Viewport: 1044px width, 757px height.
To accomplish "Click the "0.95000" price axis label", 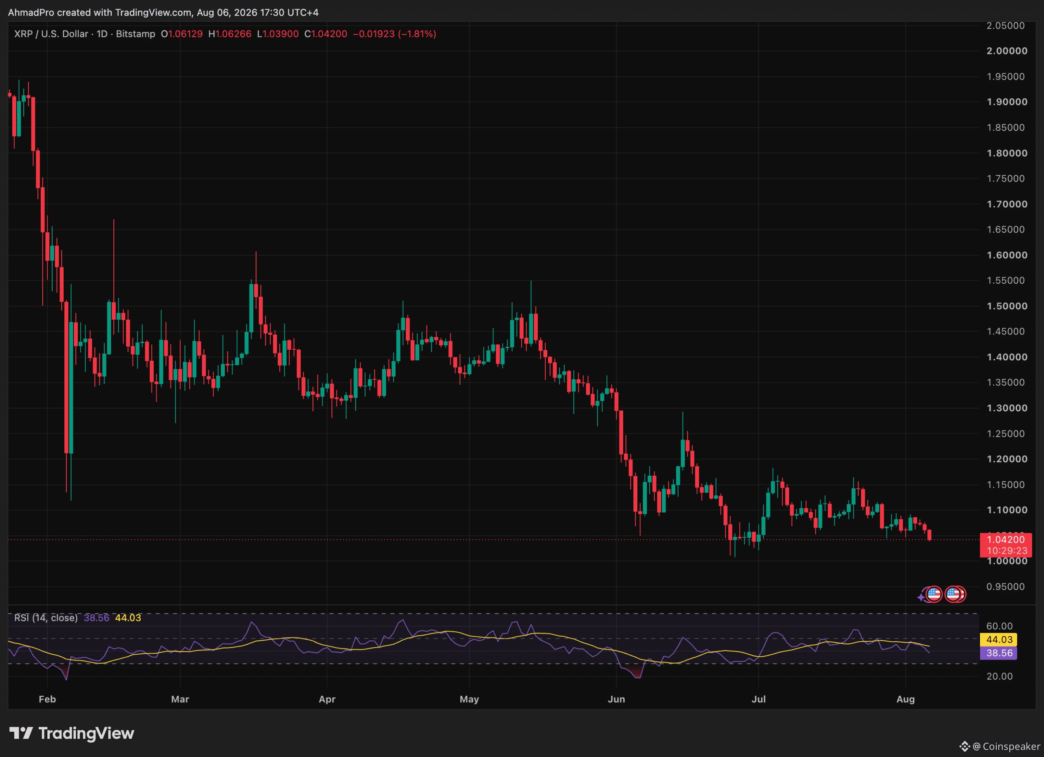I will click(1006, 586).
